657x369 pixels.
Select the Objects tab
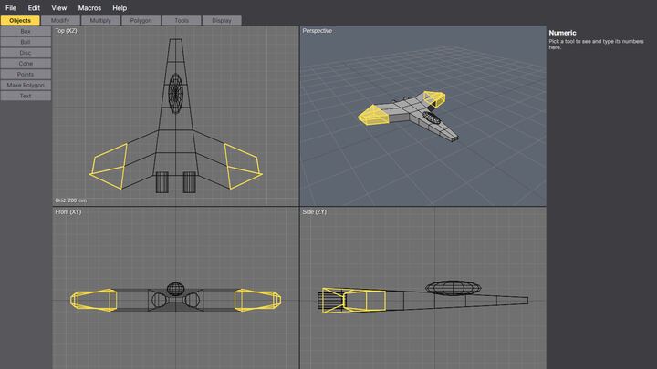pyautogui.click(x=20, y=20)
